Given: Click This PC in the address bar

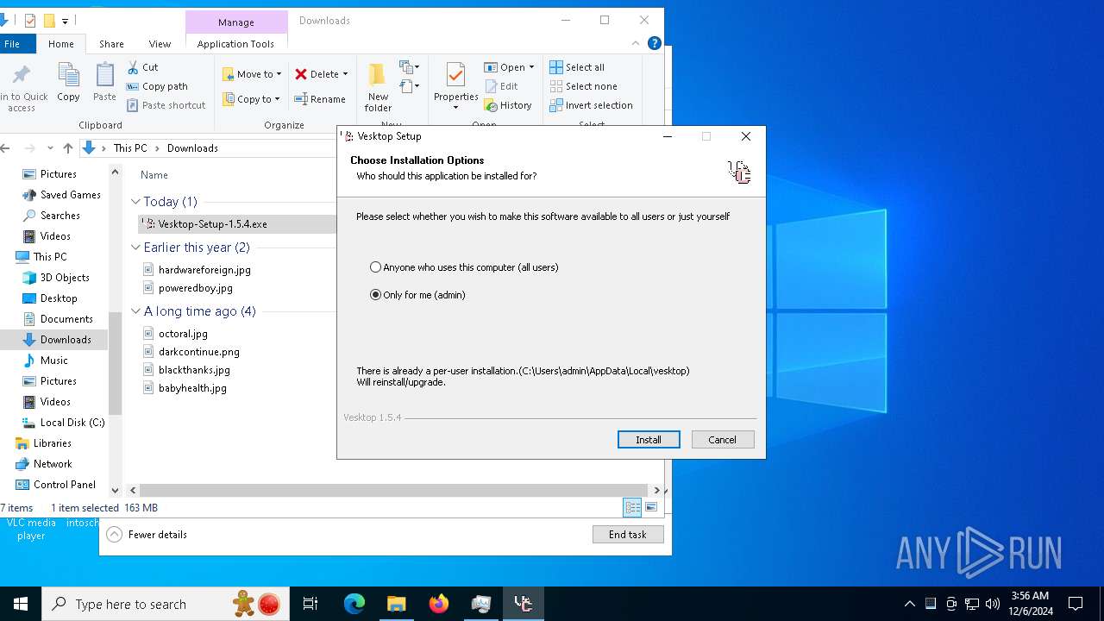Looking at the screenshot, I should 130,148.
